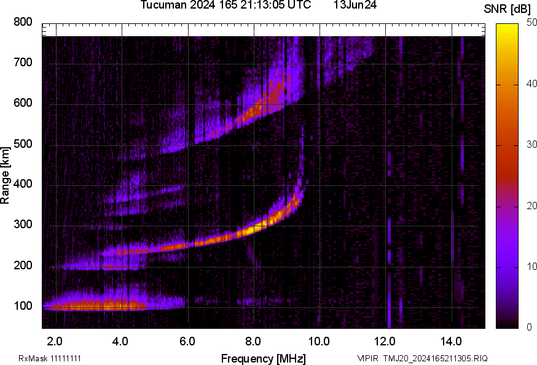Click the range axis value 700
This screenshot has height=365, width=537.
[x=23, y=63]
